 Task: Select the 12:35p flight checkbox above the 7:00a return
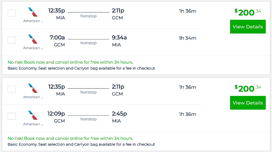point(12,13)
